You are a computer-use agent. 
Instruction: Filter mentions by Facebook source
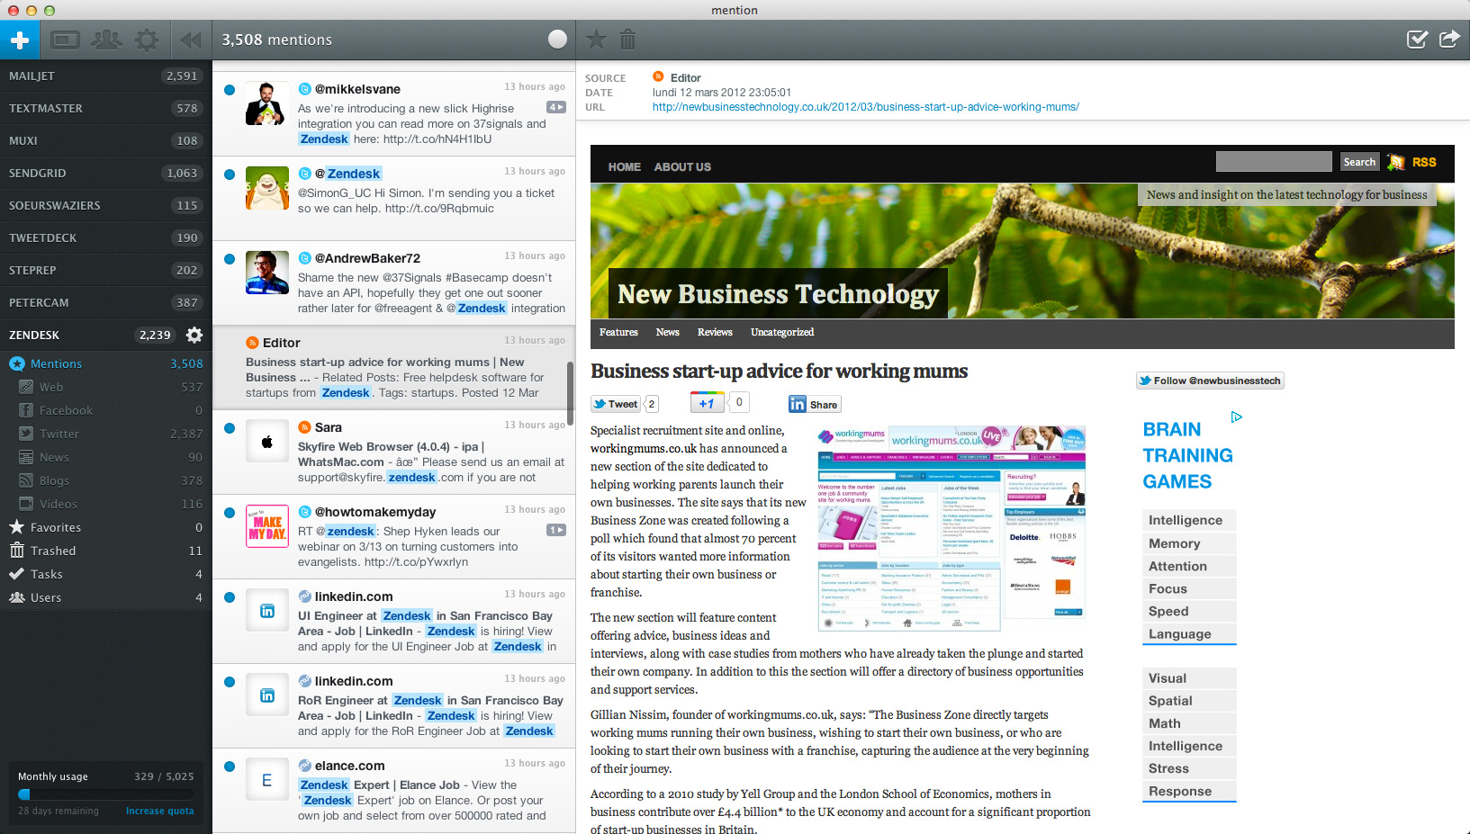105,410
